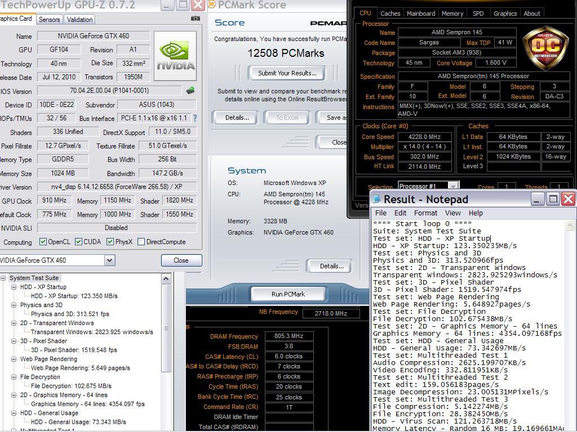Viewport: 577px width, 432px height.
Task: Select the CPU tab in CPU-Z
Action: [x=365, y=13]
